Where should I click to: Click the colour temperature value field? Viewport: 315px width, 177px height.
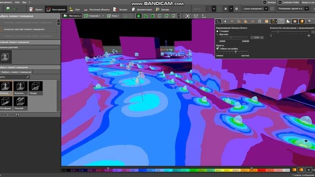tap(257, 37)
